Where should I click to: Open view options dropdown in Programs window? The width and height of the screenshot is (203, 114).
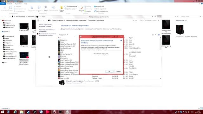point(155,35)
